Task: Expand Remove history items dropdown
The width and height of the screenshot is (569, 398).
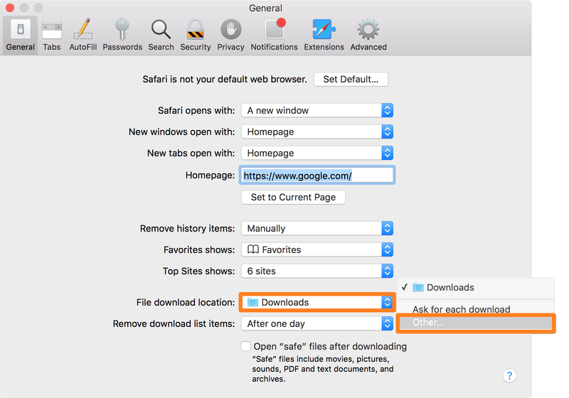Action: tap(317, 229)
